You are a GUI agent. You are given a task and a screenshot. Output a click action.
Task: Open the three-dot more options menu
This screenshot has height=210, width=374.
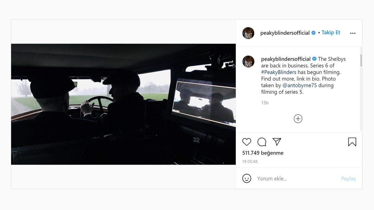coord(353,33)
